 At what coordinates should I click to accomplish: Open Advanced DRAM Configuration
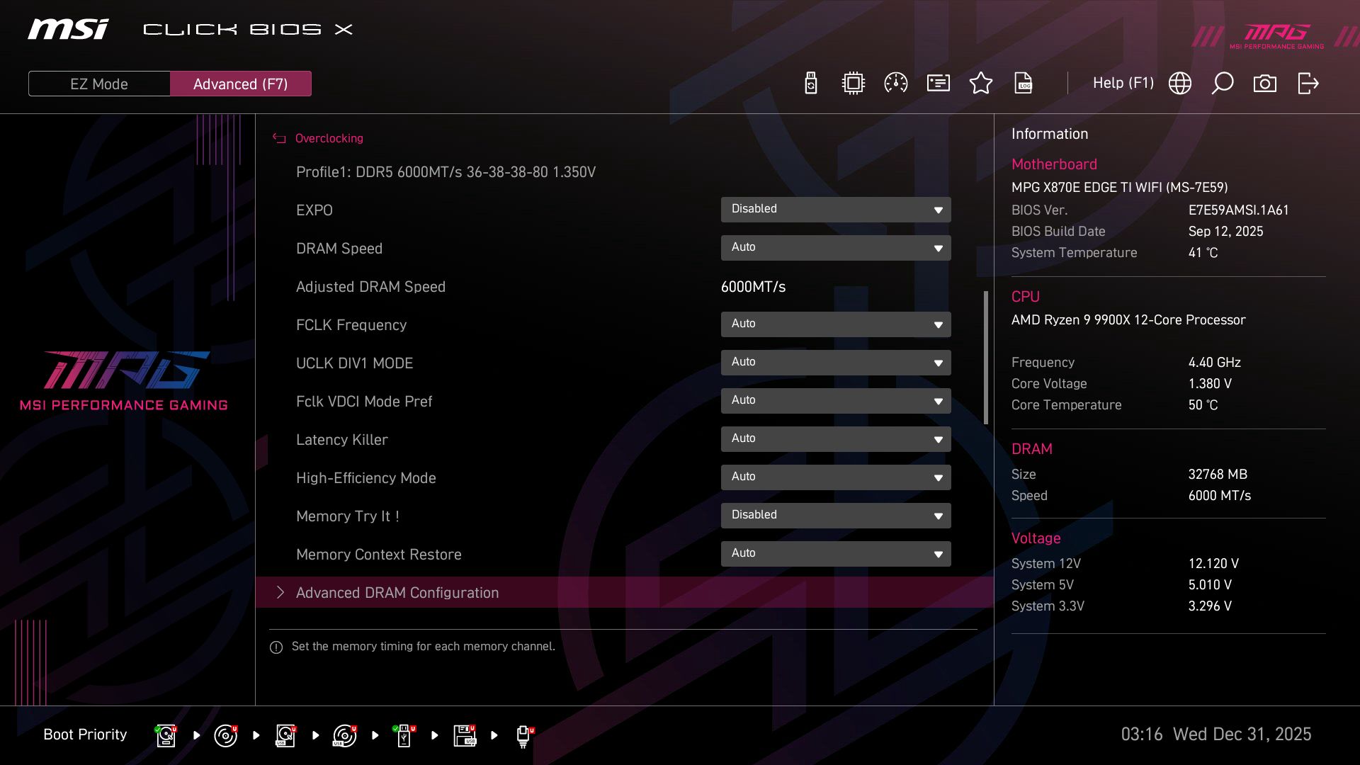point(397,593)
